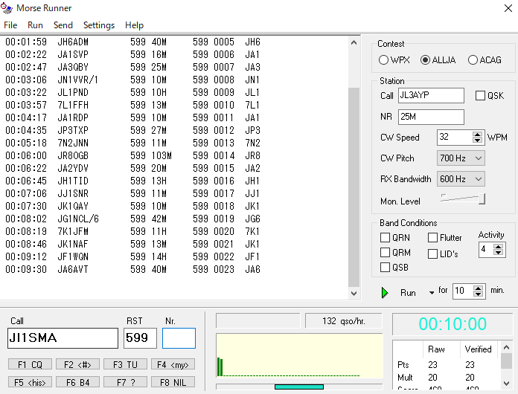Click the run minutes value field
Viewport: 518px width, 394px height.
[463, 291]
